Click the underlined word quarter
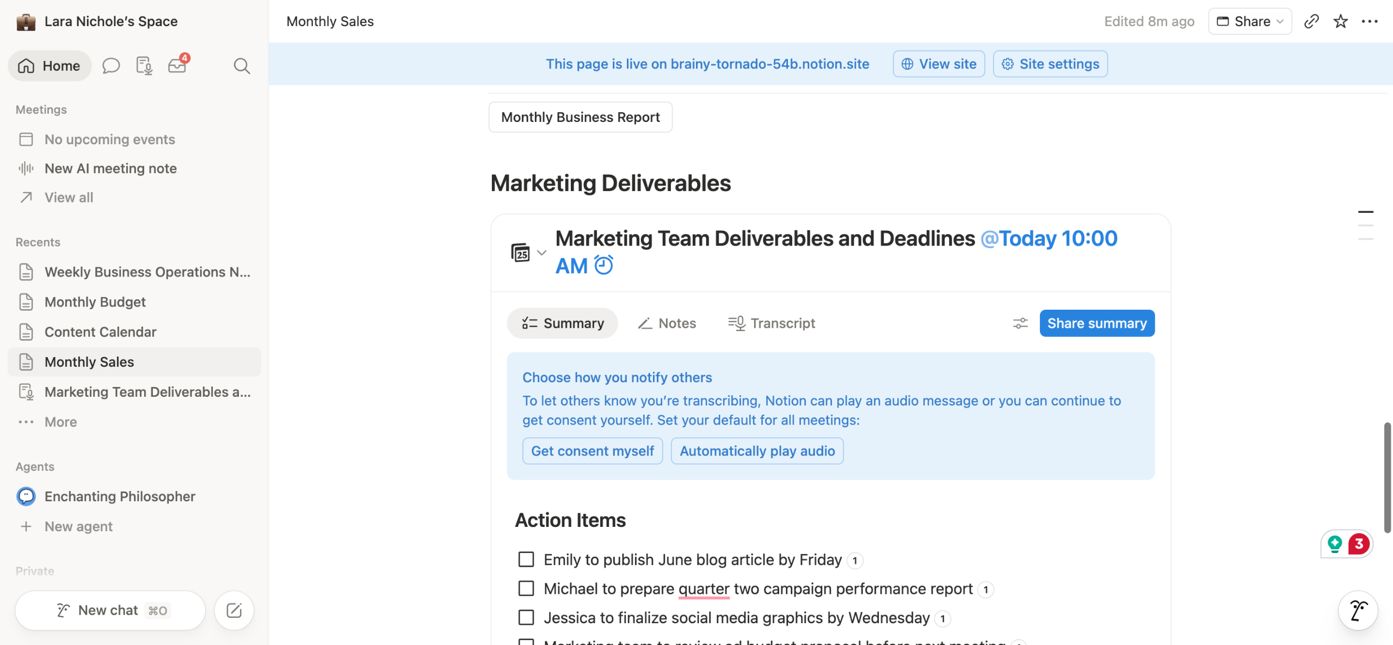 [x=704, y=588]
